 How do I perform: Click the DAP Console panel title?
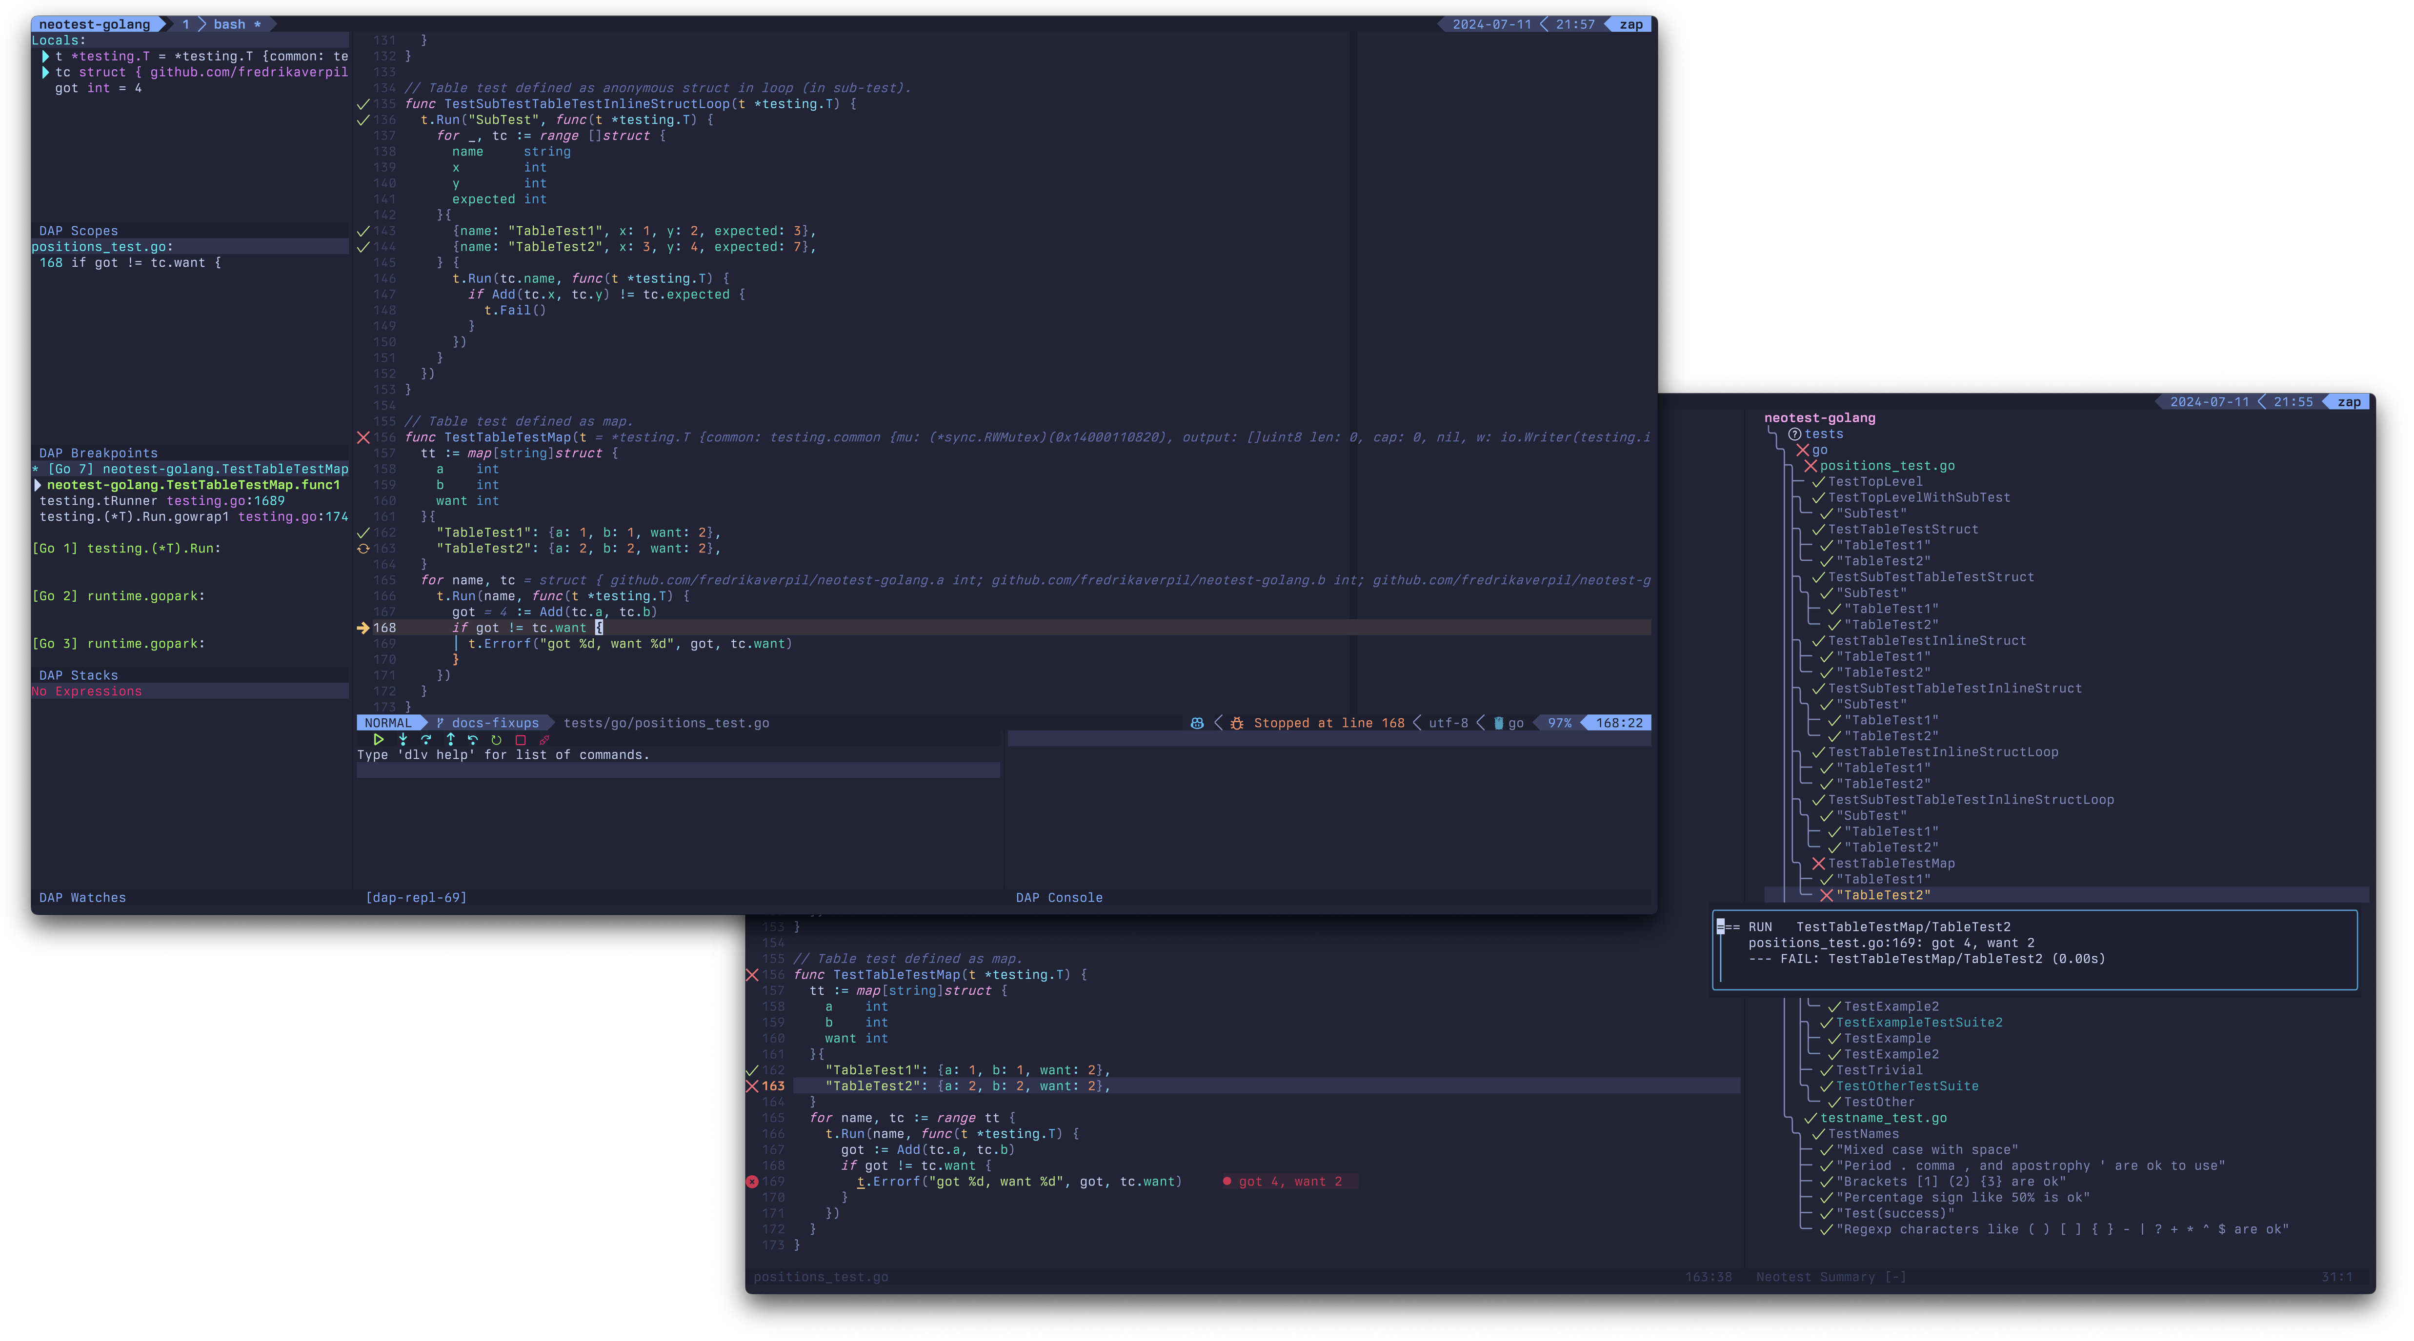pos(1059,898)
